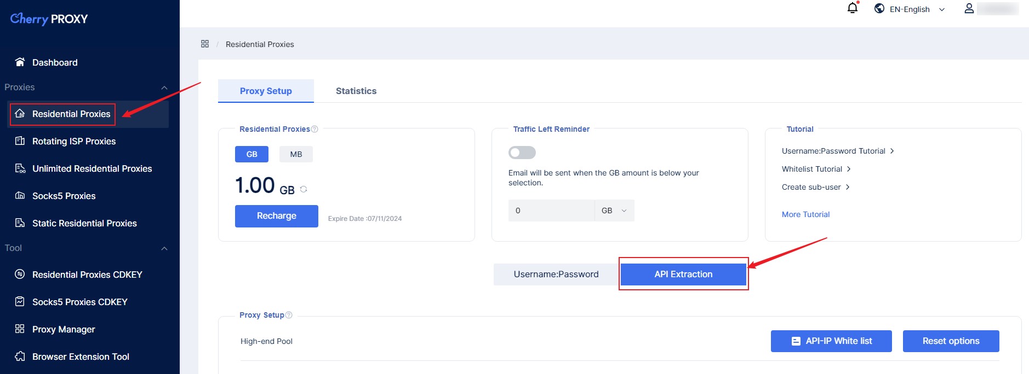Select the MB unit option

click(x=296, y=154)
